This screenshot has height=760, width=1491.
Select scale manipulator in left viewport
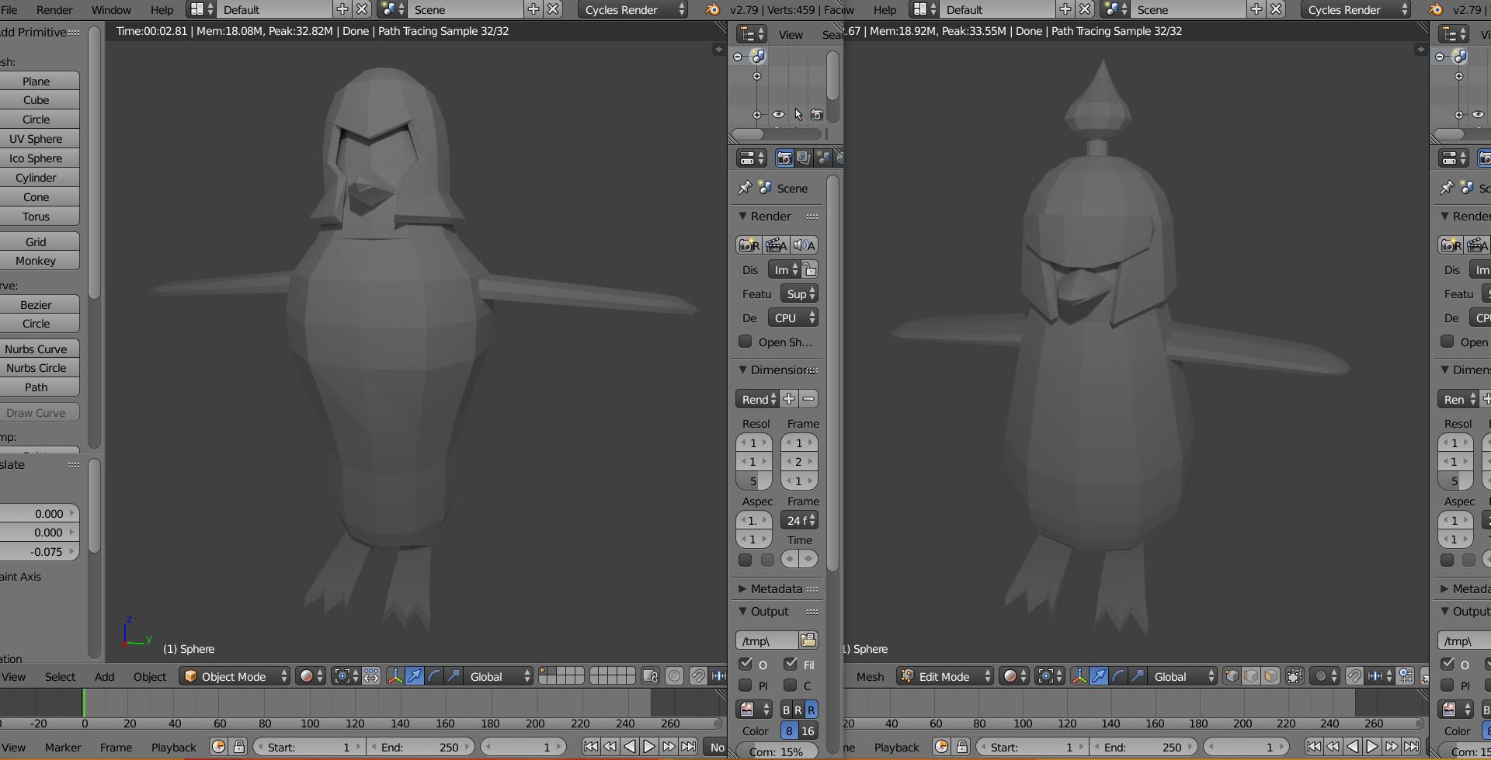click(454, 676)
